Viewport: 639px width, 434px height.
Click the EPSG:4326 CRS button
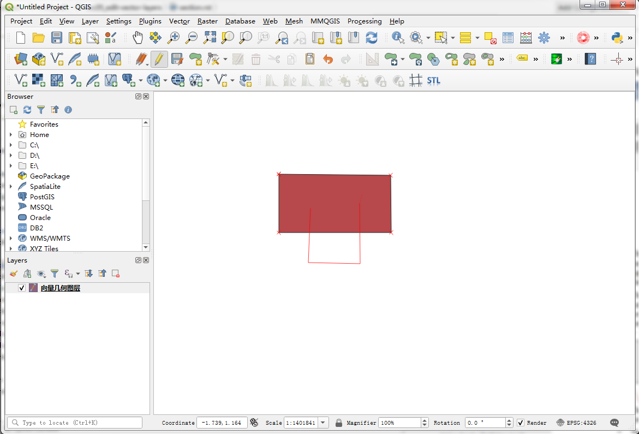576,423
